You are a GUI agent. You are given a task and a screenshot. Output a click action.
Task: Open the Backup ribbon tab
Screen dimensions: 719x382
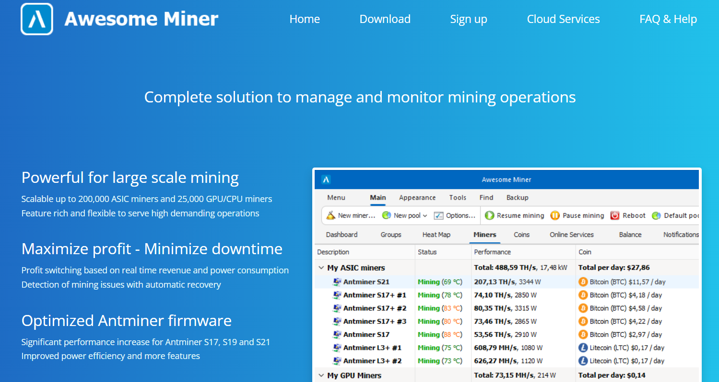pyautogui.click(x=517, y=197)
